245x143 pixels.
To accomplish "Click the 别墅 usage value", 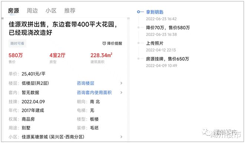I will pos(26,128).
